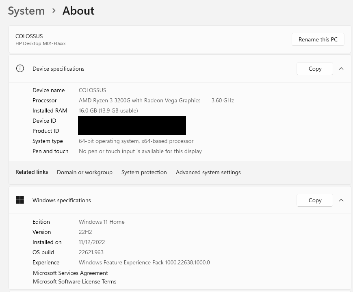This screenshot has height=292, width=353.
Task: Click the Processor label
Action: click(45, 100)
